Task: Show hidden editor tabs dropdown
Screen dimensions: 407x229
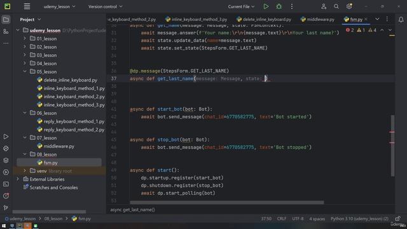Action: pyautogui.click(x=377, y=19)
